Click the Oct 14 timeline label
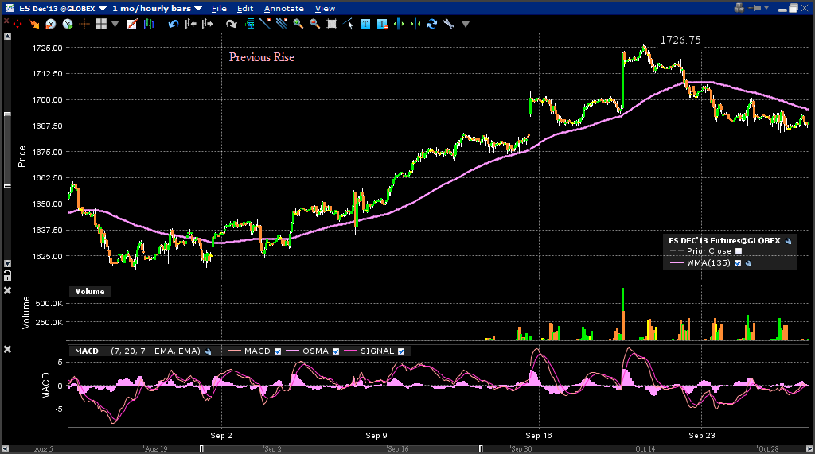 click(645, 448)
